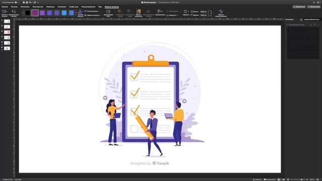
Task: Open the Вставка ribbon tab
Action: coord(14,7)
